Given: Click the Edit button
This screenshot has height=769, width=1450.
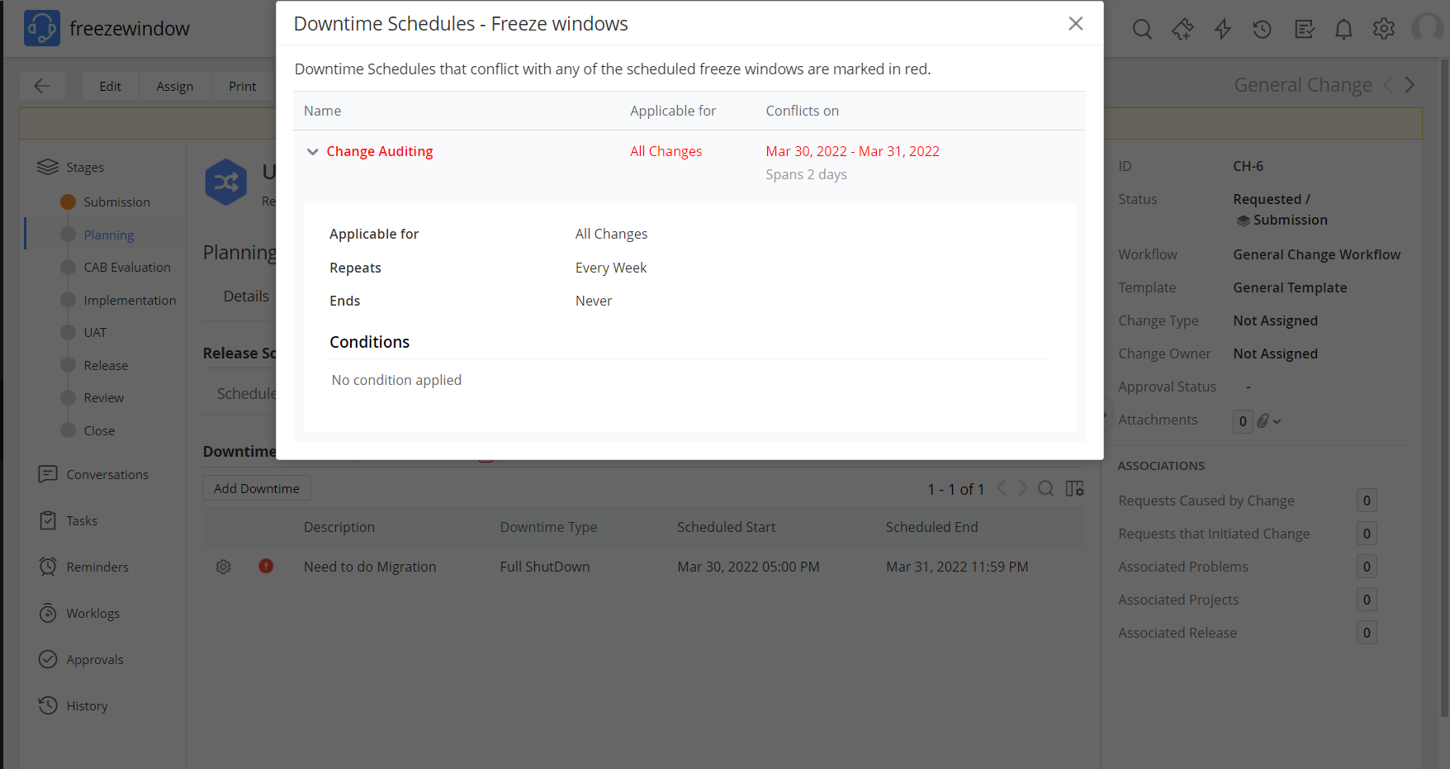Looking at the screenshot, I should pos(110,86).
